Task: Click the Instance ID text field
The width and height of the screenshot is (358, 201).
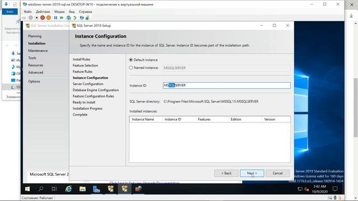Action: pyautogui.click(x=227, y=85)
